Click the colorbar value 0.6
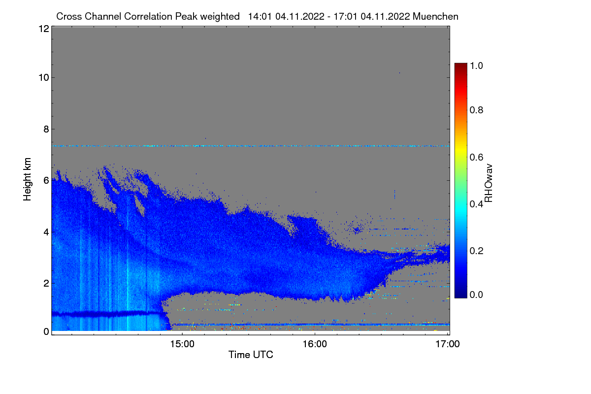The height and width of the screenshot is (394, 591). coord(477,157)
